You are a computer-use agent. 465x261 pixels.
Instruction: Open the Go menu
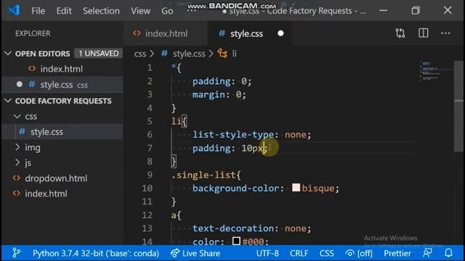167,11
